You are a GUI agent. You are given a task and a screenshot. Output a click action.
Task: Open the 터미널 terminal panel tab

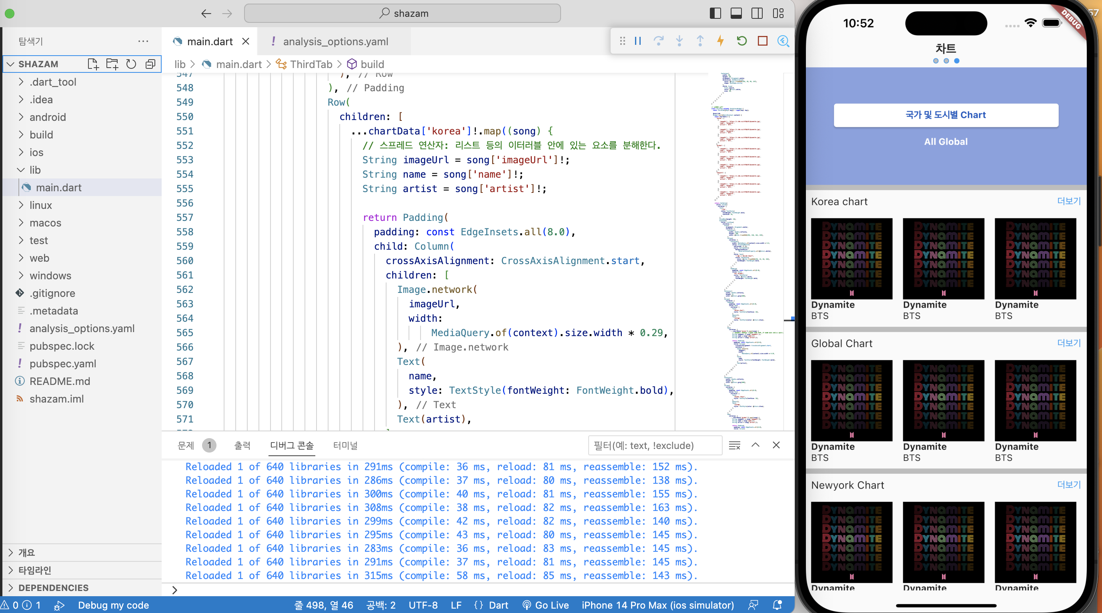coord(345,445)
